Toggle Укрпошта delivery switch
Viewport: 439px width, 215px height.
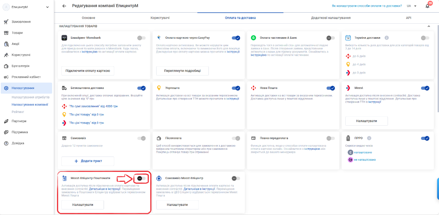pyautogui.click(x=236, y=88)
